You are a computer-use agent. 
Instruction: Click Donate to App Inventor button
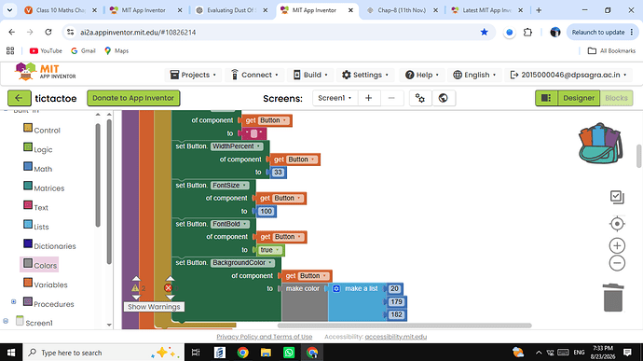coord(133,98)
